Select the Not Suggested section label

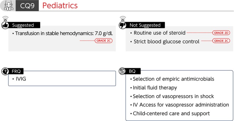point(145,25)
